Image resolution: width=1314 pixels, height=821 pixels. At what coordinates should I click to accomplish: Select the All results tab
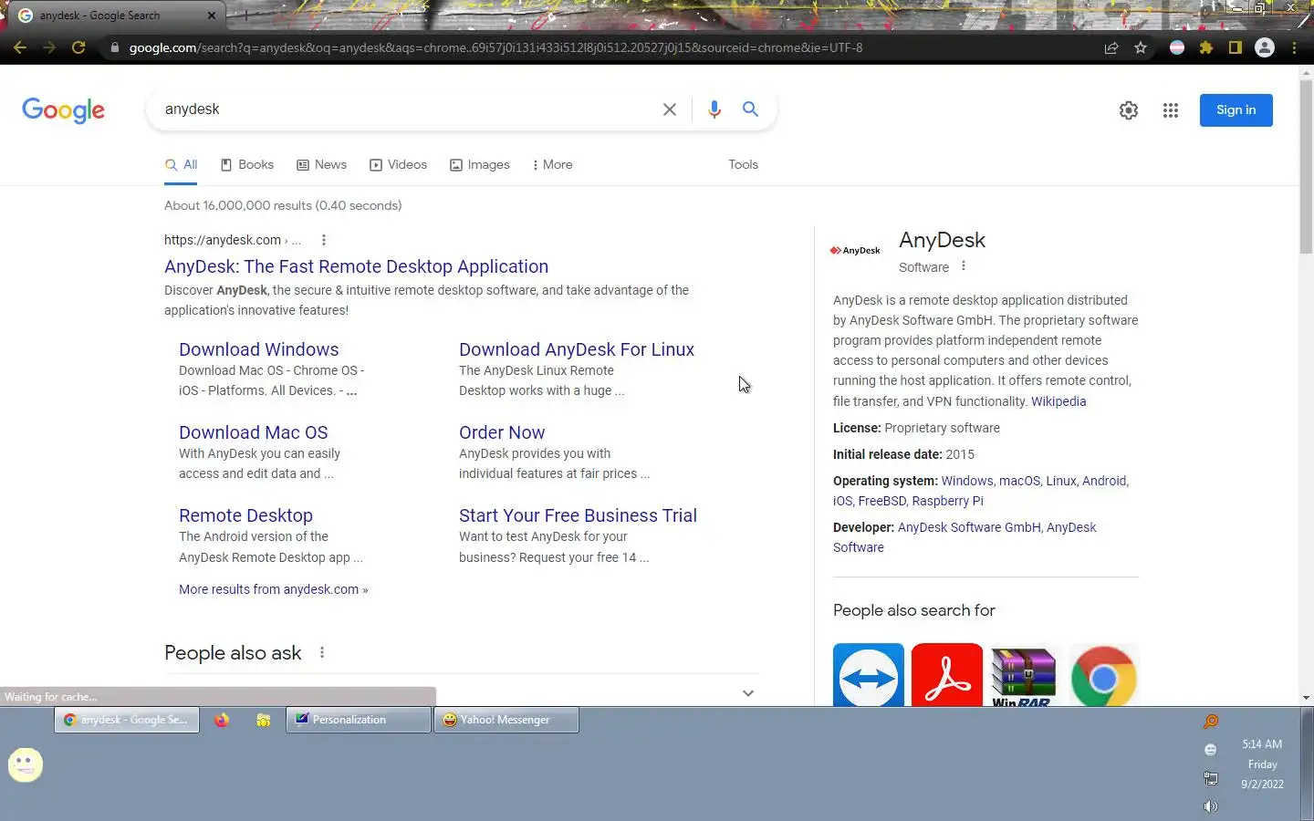click(x=181, y=165)
